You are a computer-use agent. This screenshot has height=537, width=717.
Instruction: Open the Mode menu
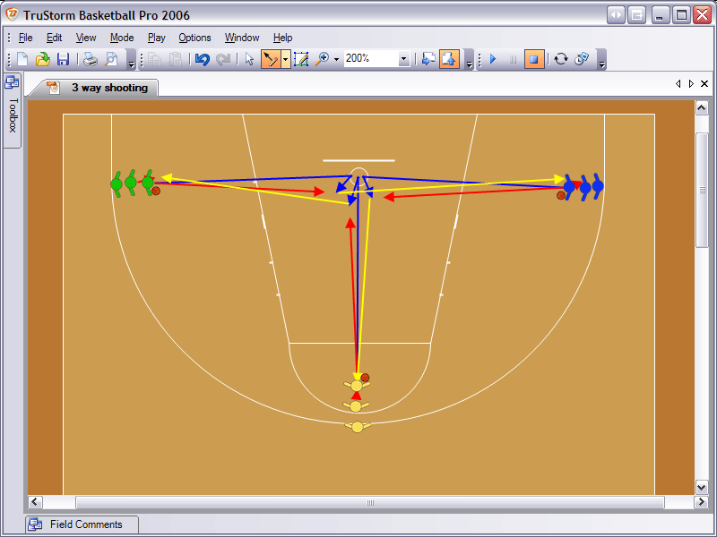[121, 38]
